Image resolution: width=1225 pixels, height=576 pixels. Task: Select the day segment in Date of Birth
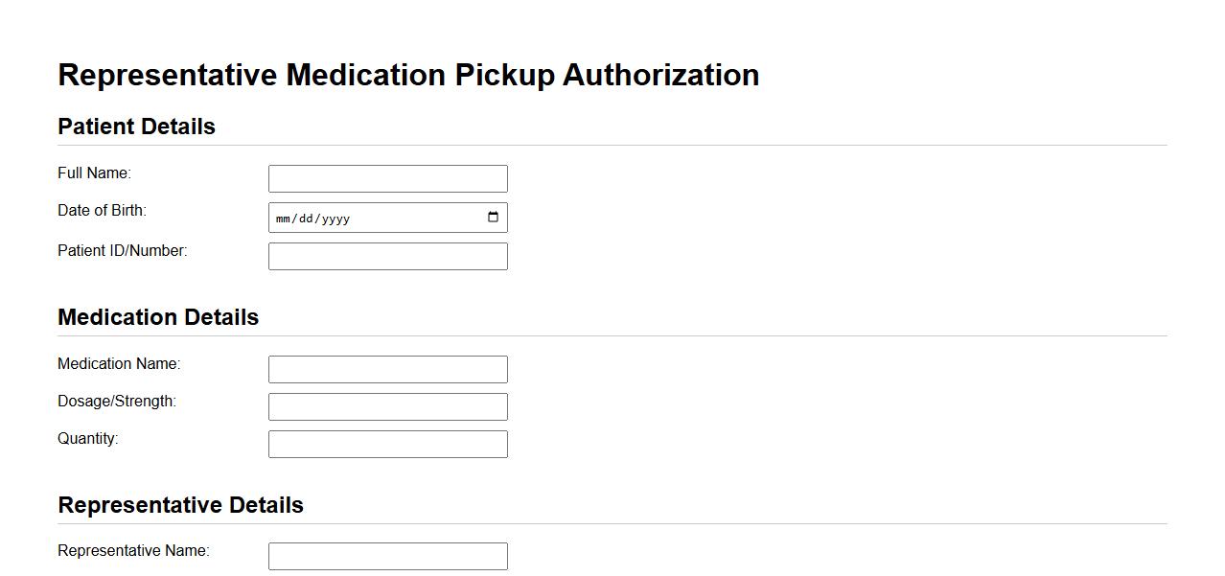(307, 219)
